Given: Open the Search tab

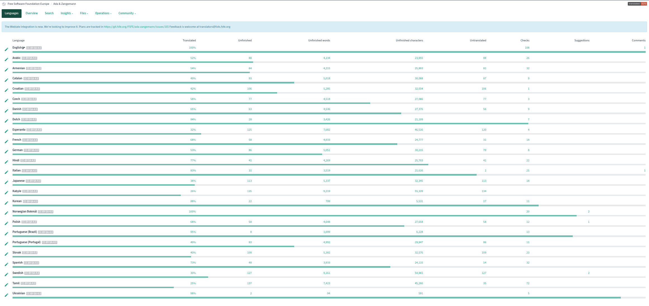Looking at the screenshot, I should [49, 13].
